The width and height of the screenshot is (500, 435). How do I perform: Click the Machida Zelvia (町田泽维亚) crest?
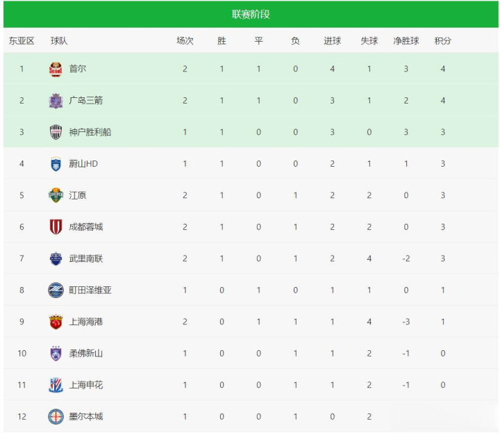pyautogui.click(x=56, y=290)
